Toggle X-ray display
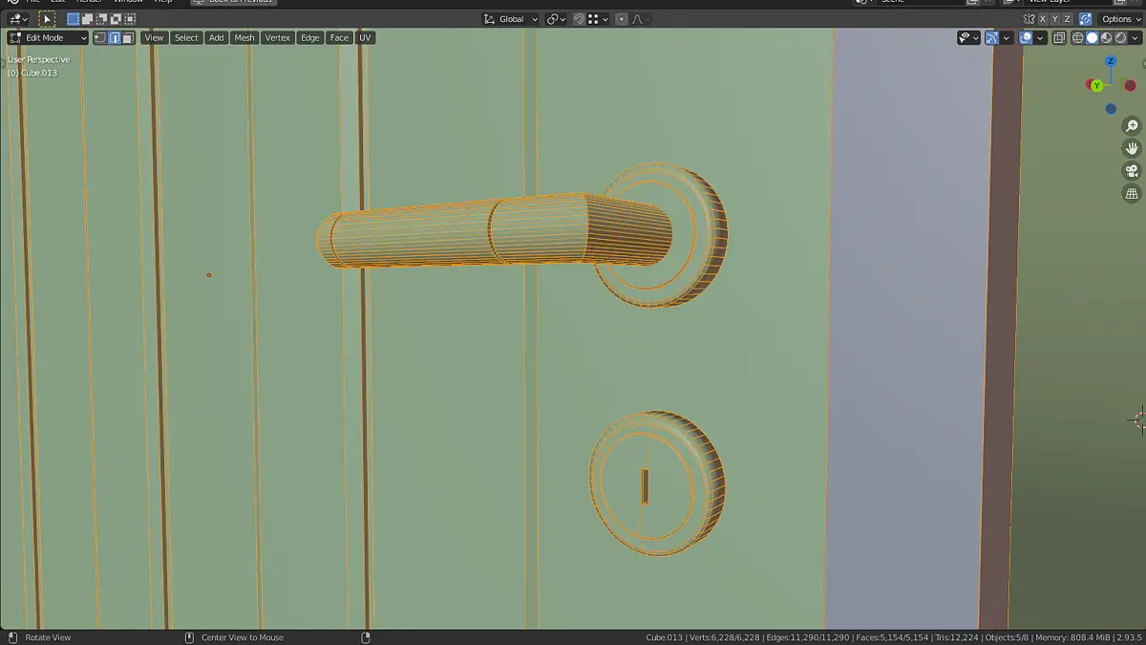Screen dimensions: 1146x645 1058,38
